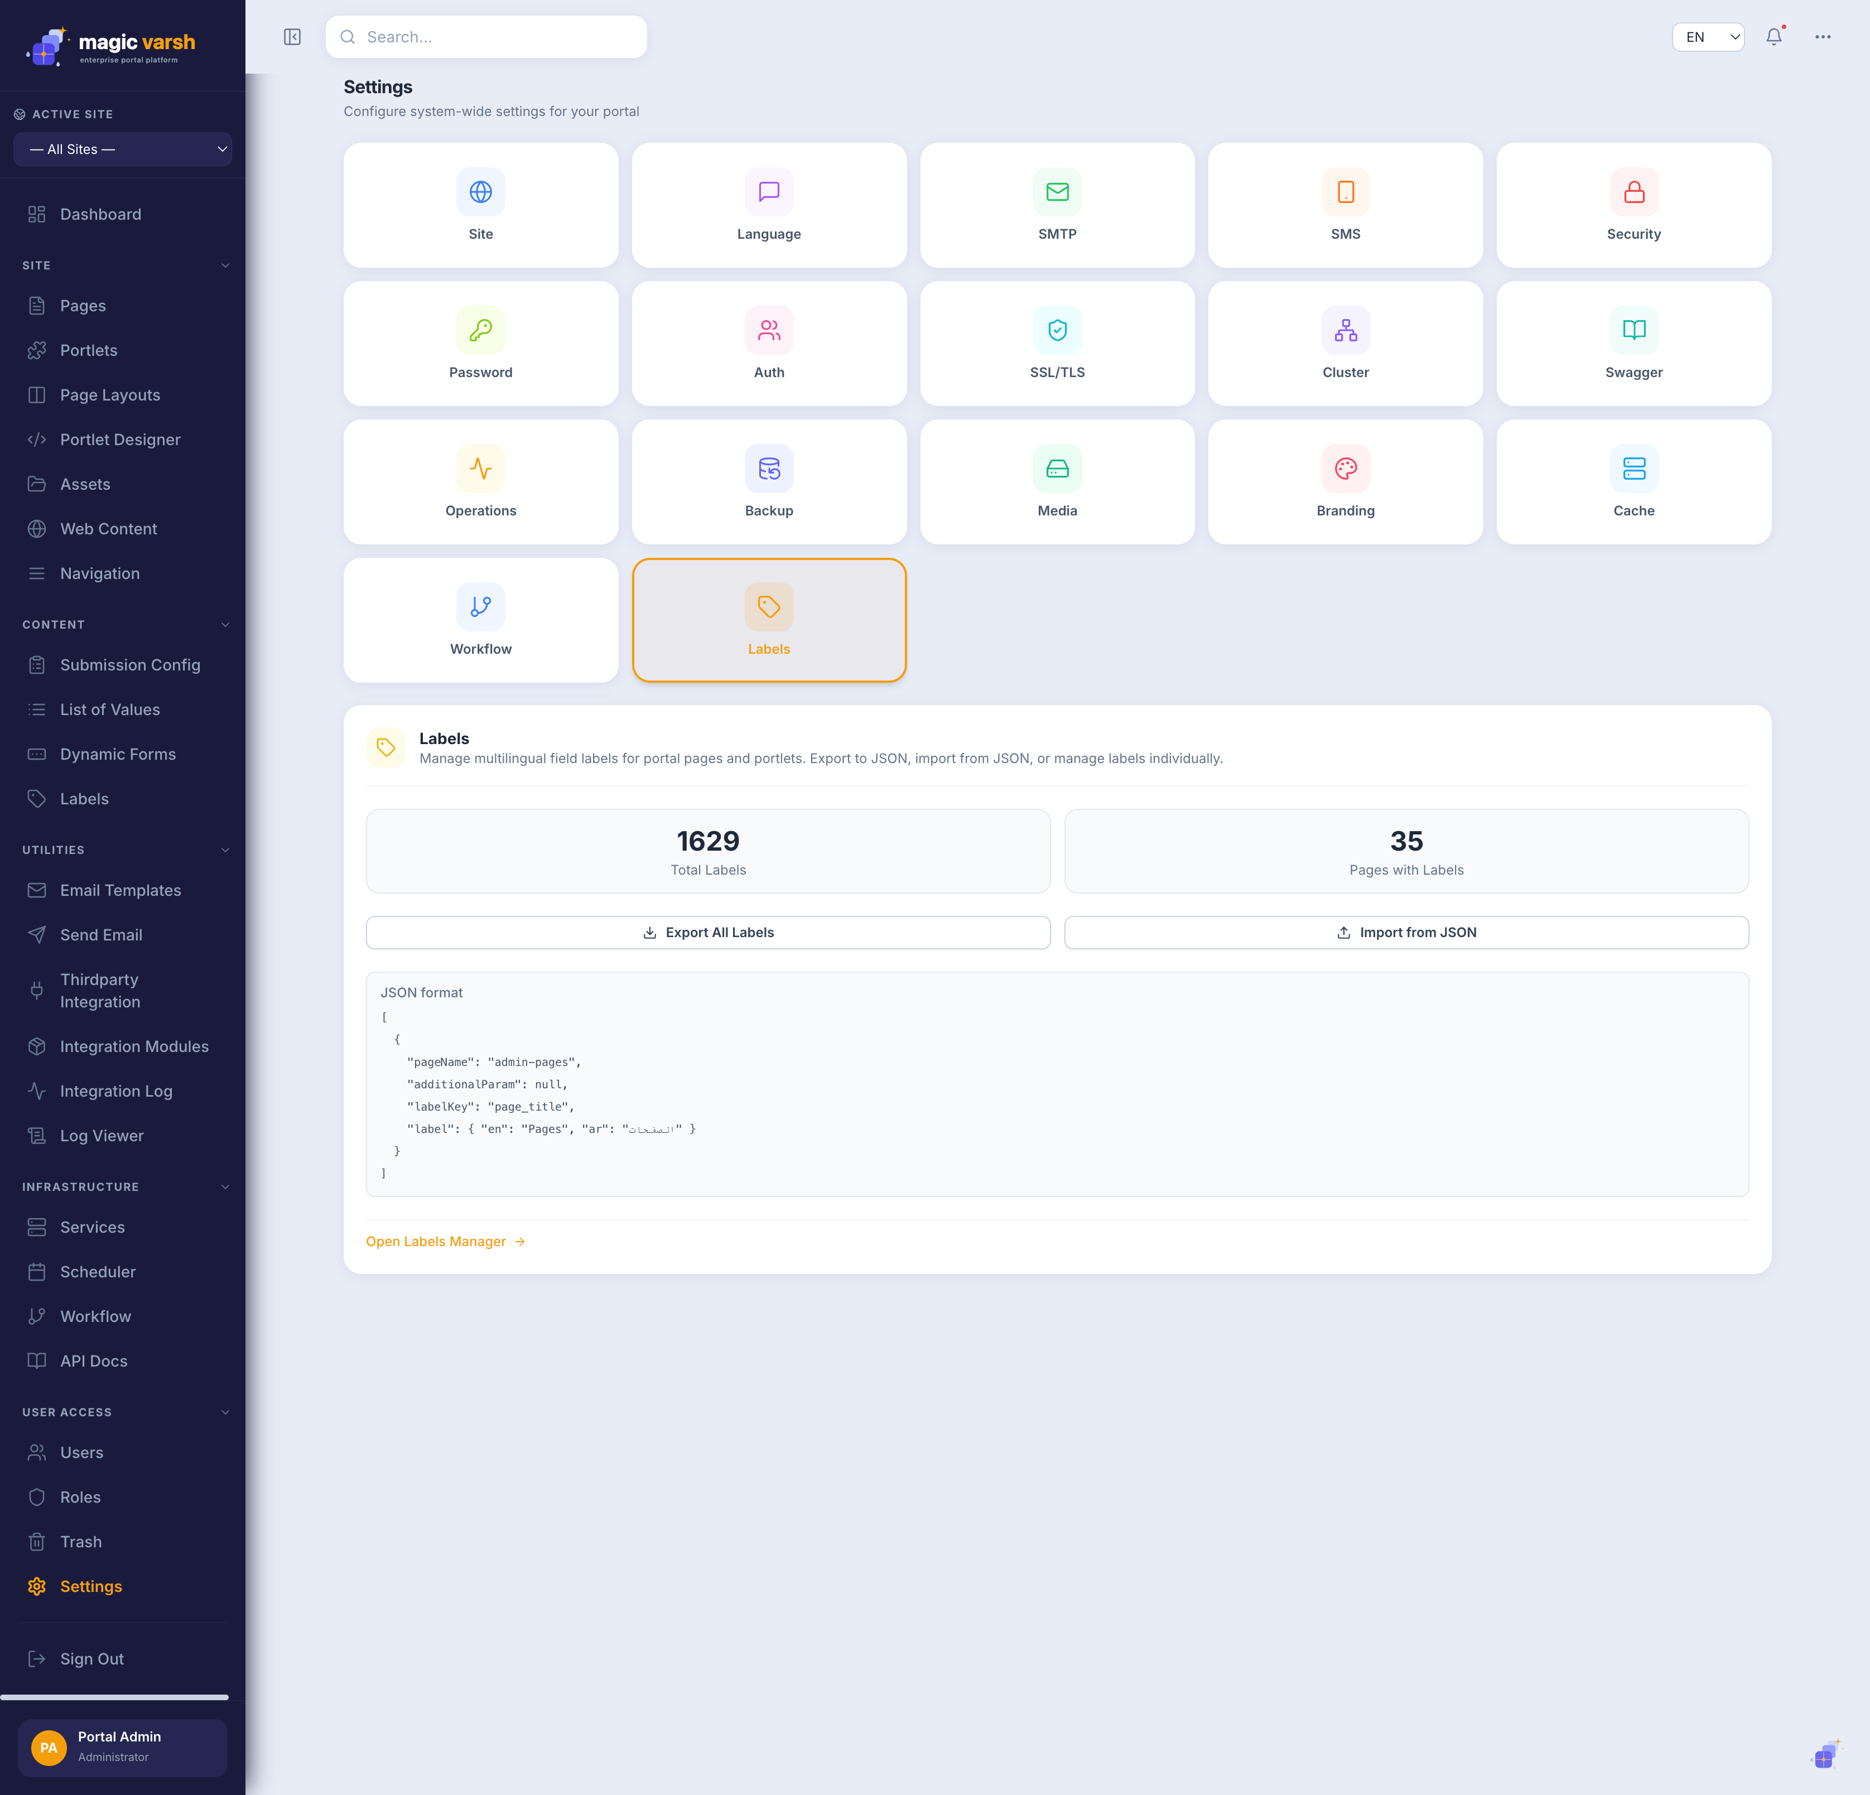Collapse the CONTENT sidebar section
Viewport: 1870px width, 1795px height.
[225, 625]
